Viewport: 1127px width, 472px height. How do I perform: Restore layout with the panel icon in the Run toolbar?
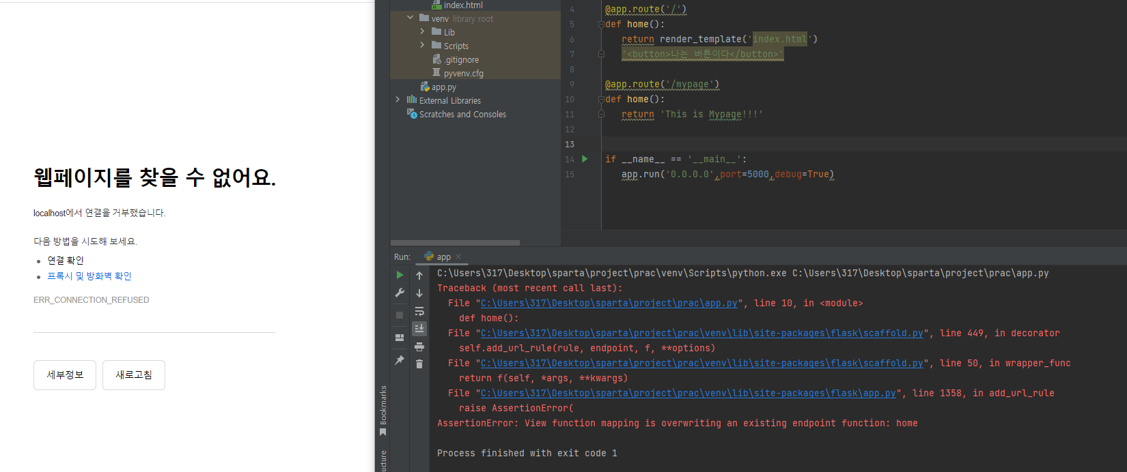click(x=400, y=337)
